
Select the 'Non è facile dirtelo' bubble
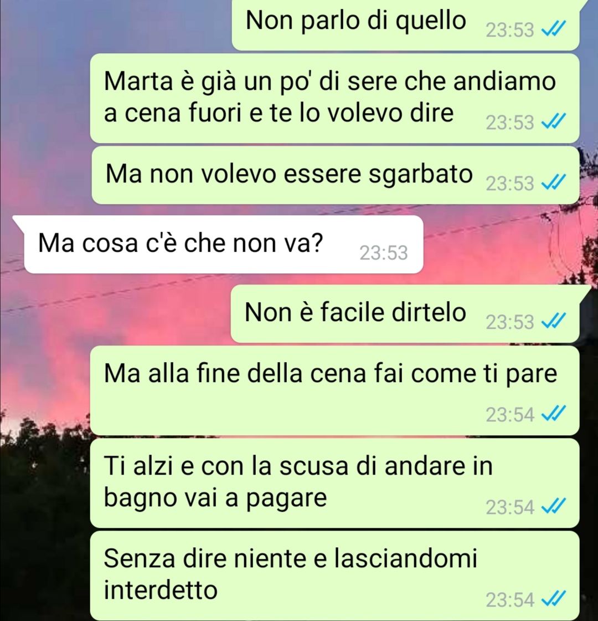405,314
